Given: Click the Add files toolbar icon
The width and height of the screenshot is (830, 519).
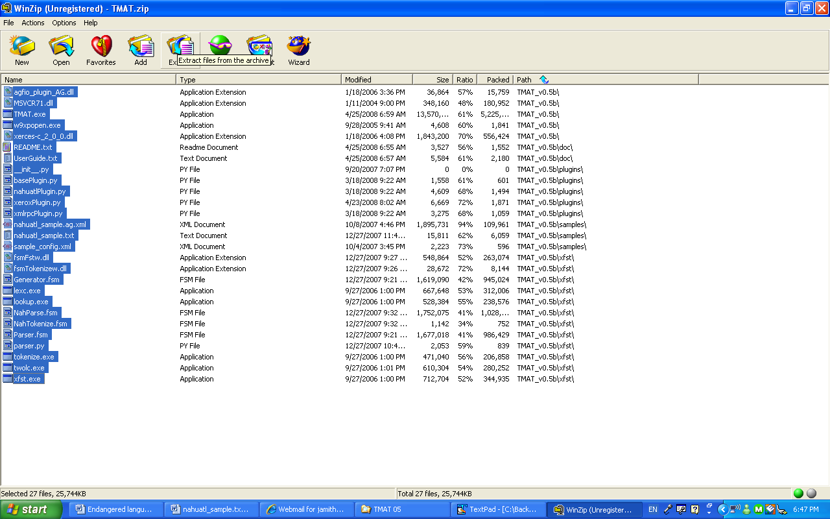Looking at the screenshot, I should pos(141,51).
